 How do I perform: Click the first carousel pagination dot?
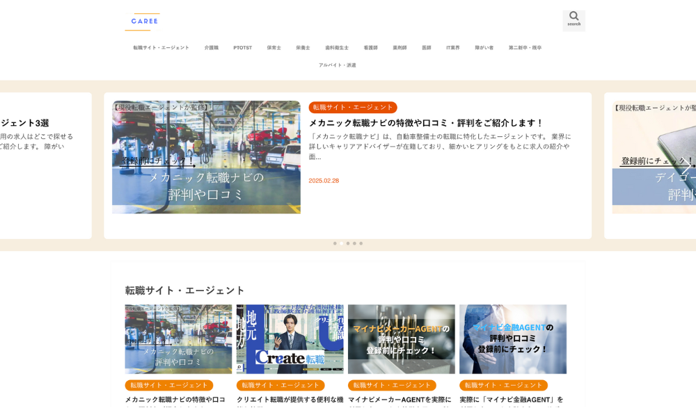(335, 243)
